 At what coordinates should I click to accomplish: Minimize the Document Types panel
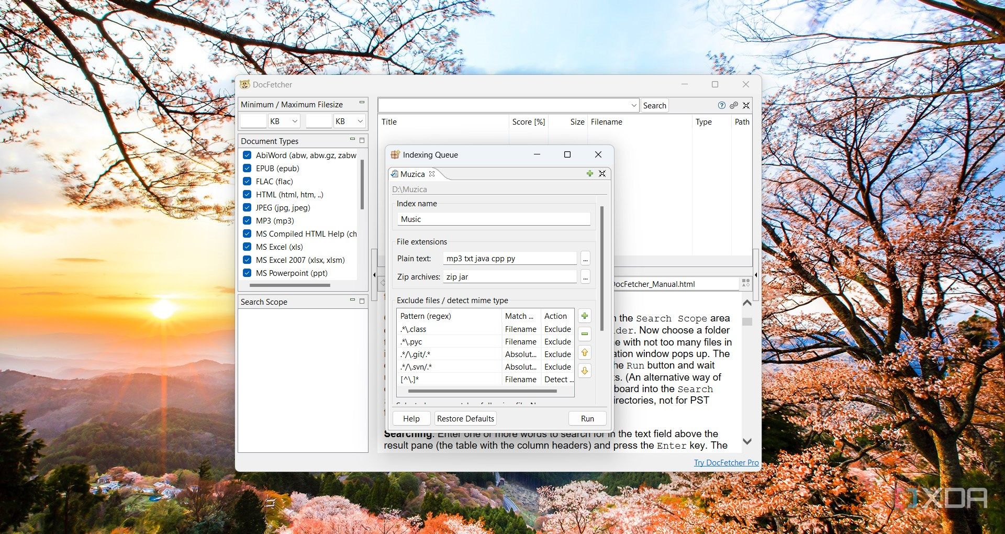tap(352, 140)
